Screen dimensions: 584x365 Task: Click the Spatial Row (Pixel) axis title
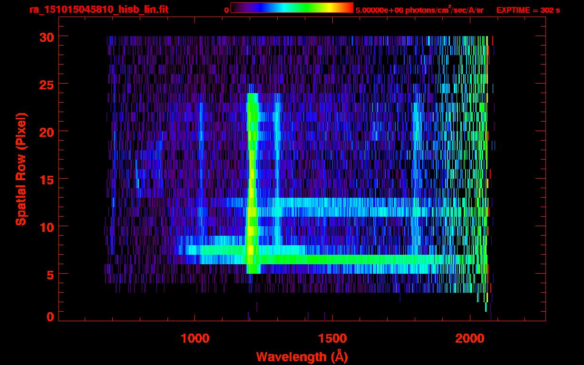pos(20,169)
